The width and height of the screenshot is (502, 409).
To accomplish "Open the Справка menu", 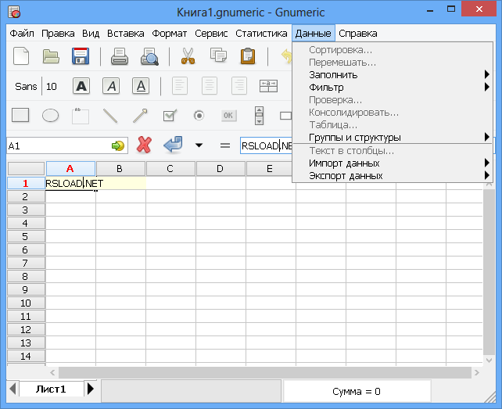I will pos(358,34).
